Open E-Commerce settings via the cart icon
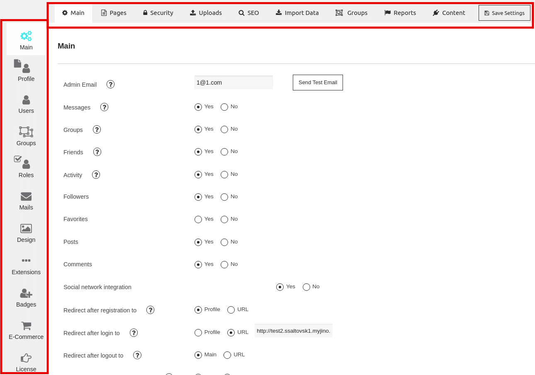Screen dimensions: 535x375 pyautogui.click(x=26, y=330)
